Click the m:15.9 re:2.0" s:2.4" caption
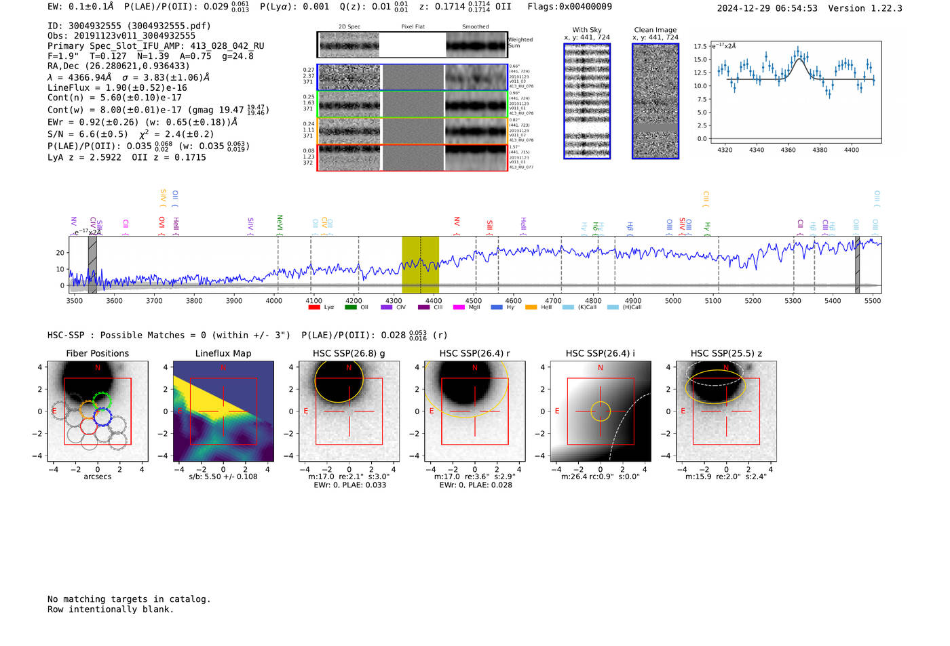Viewport: 950px width, 646px height. pos(726,477)
